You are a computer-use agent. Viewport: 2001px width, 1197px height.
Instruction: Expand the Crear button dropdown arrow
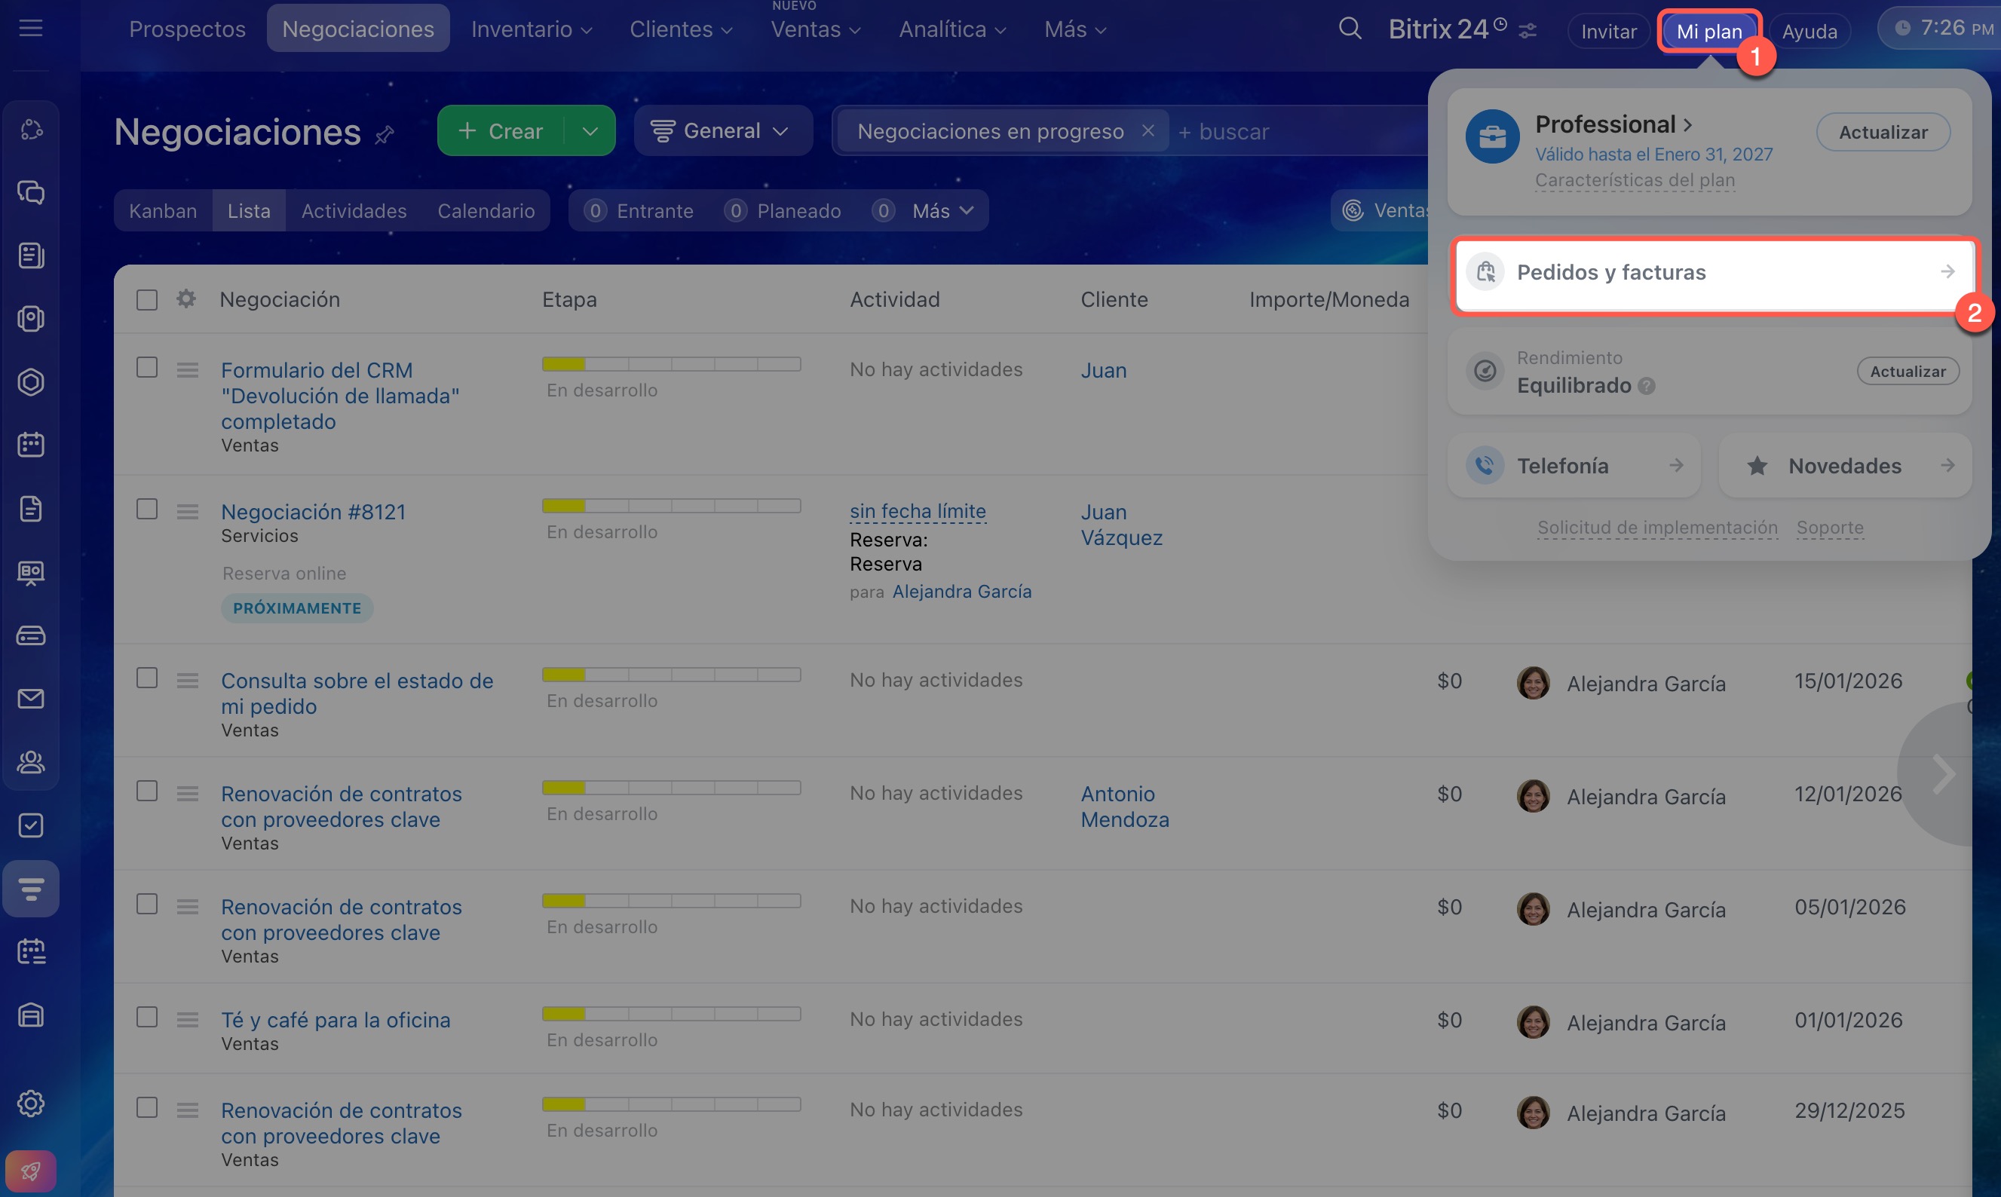(590, 130)
